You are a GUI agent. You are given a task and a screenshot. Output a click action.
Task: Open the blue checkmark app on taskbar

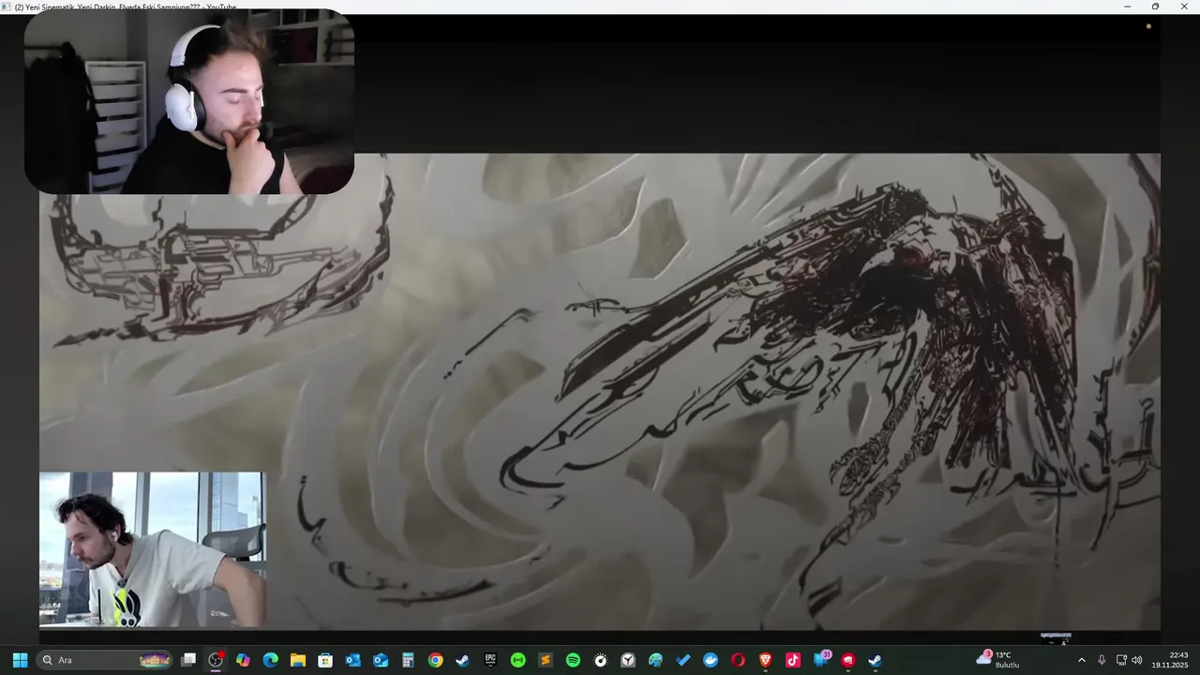tap(683, 660)
